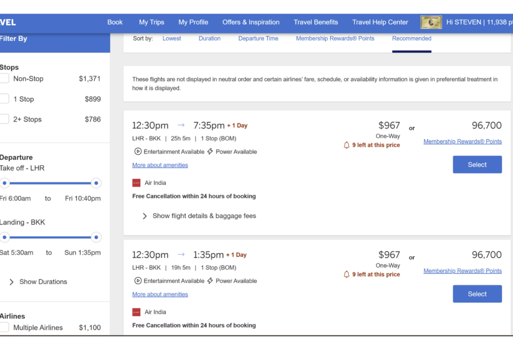
Task: Tick the Multiple Airlines checkbox
Action: 4,327
